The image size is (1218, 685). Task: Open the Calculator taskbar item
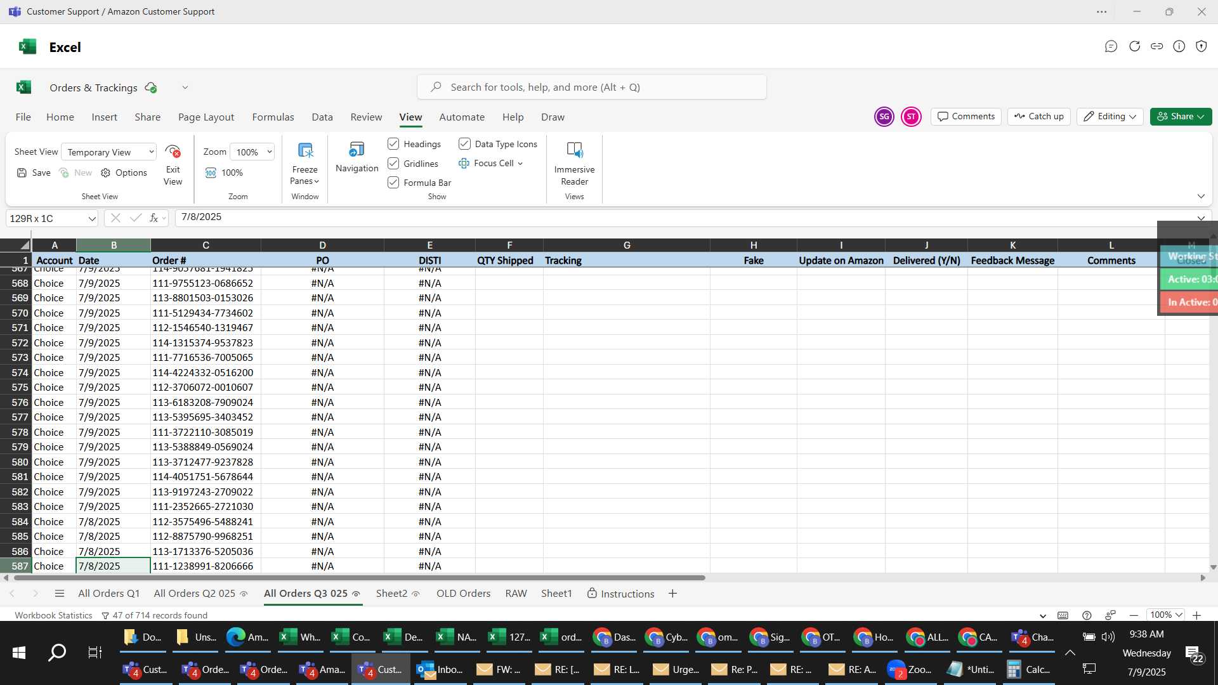pyautogui.click(x=1030, y=669)
